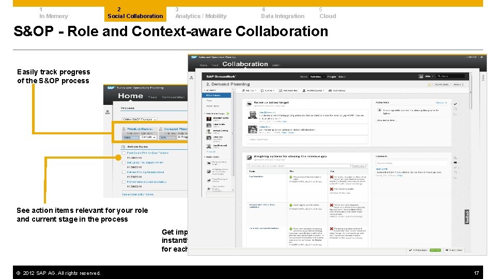The height and width of the screenshot is (279, 496).
Task: Open the Global S&OP Process dropdown
Action: [x=139, y=119]
